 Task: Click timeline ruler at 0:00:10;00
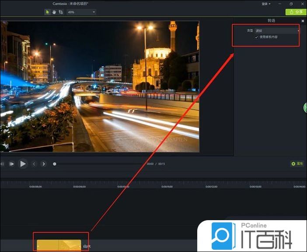(x=123, y=187)
